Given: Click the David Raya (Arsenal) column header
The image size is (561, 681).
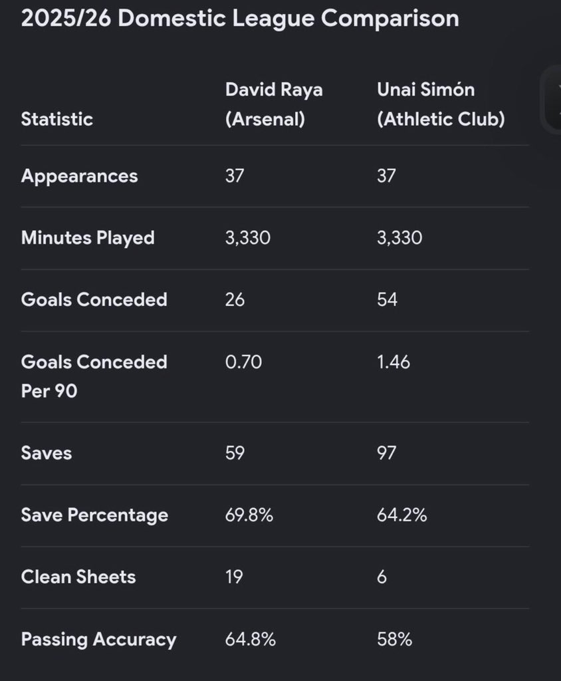Looking at the screenshot, I should 274,104.
